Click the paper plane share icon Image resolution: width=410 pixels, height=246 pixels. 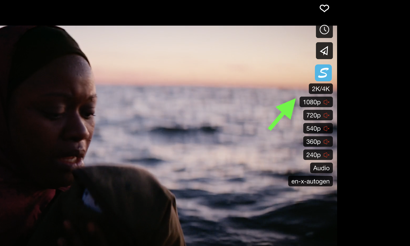324,51
